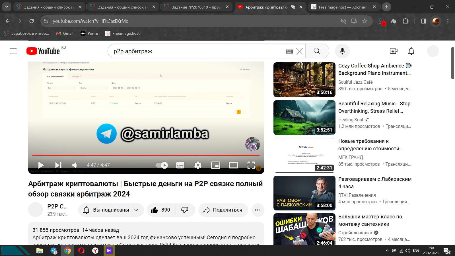Enter full screen video mode
The image size is (455, 256).
click(x=251, y=165)
